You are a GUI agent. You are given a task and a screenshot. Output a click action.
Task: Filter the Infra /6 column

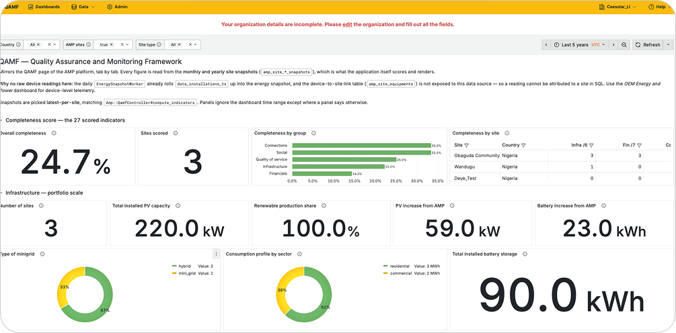tap(591, 146)
